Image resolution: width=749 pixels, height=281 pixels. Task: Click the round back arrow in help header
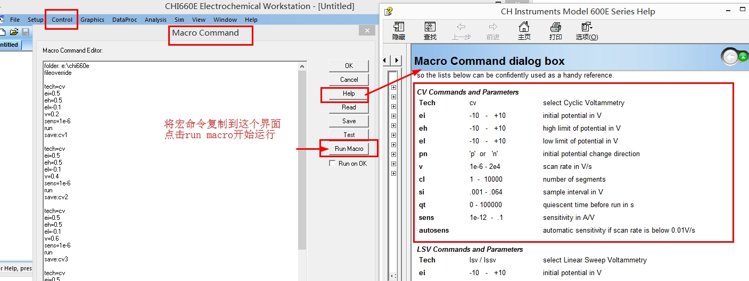729,56
